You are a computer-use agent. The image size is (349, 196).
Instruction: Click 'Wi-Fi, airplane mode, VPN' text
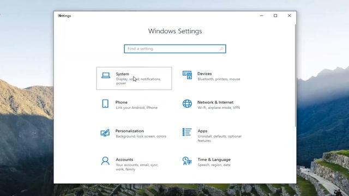[219, 108]
